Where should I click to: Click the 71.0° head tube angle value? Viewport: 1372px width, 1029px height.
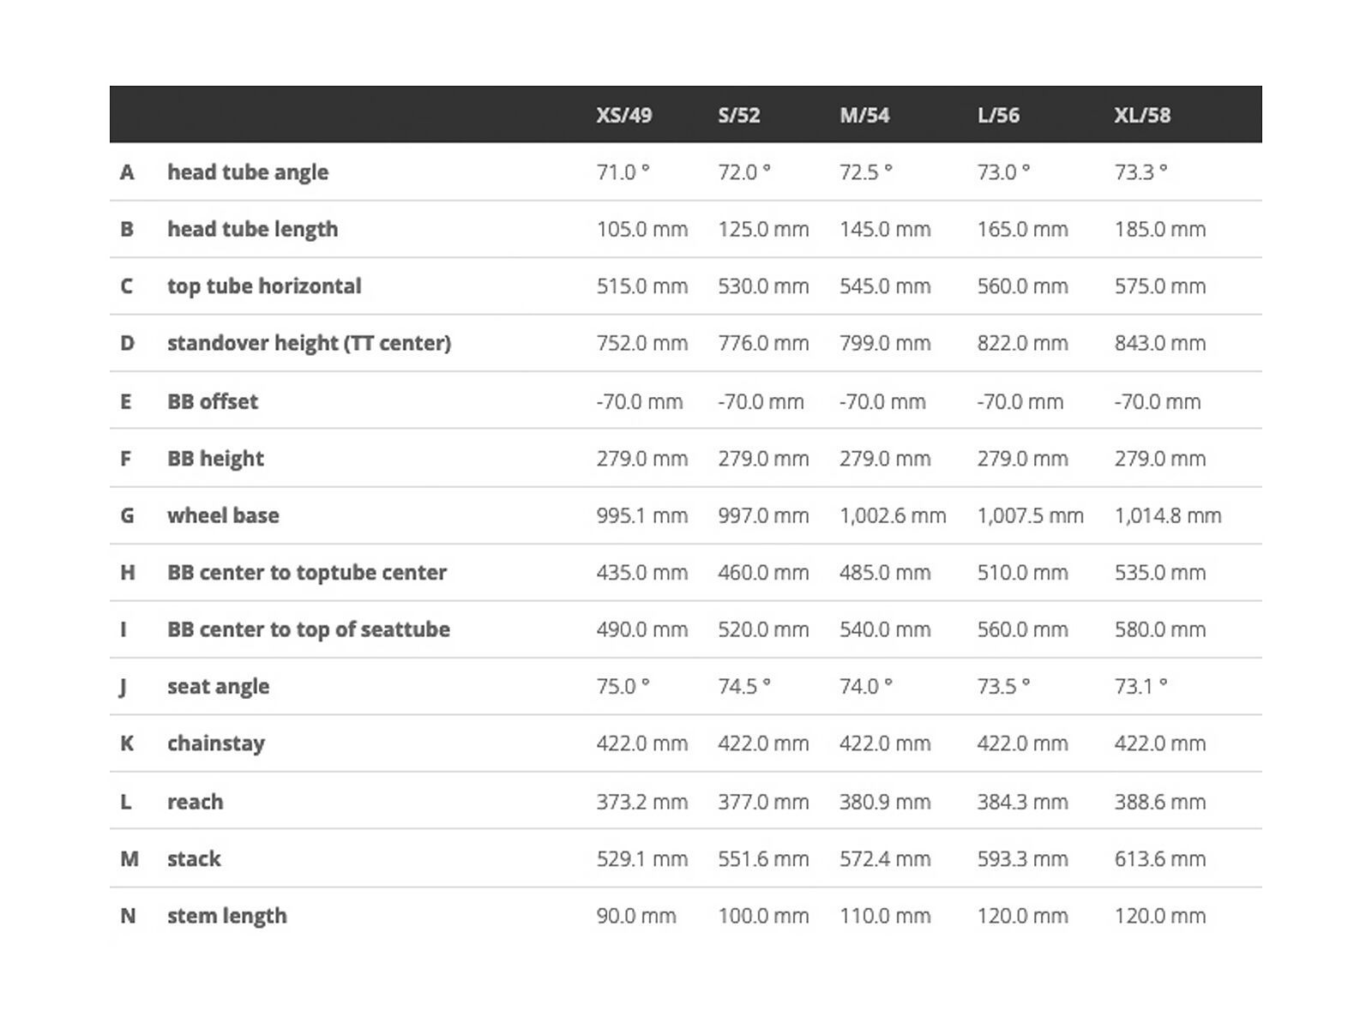point(623,172)
